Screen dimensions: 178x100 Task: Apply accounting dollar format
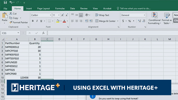point(123,21)
